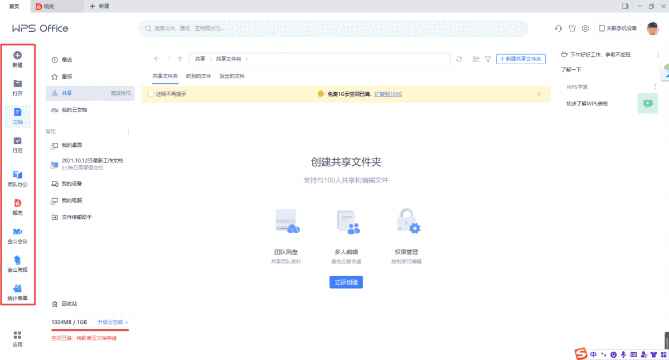
Task: Open the more options menu next to WPS学堂
Action: (655, 87)
